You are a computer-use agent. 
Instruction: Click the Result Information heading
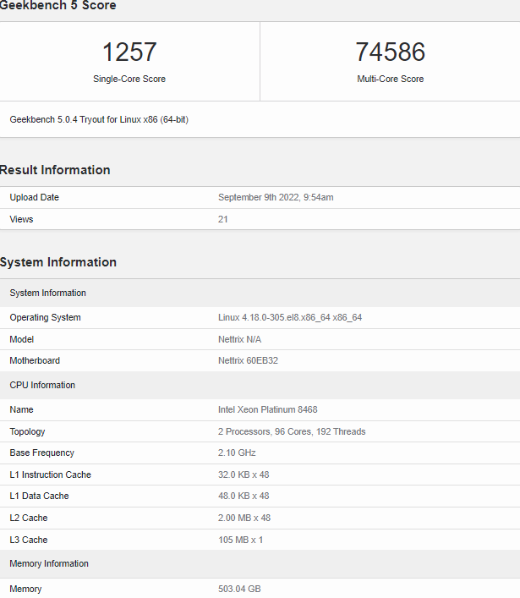click(55, 170)
